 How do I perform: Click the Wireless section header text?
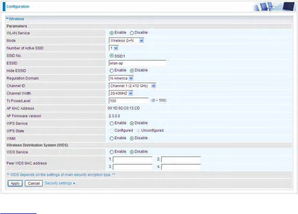[16, 19]
